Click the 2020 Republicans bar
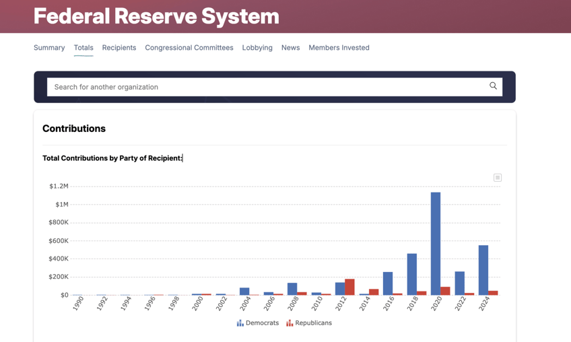Screen dimensions: 571x342 (445, 291)
